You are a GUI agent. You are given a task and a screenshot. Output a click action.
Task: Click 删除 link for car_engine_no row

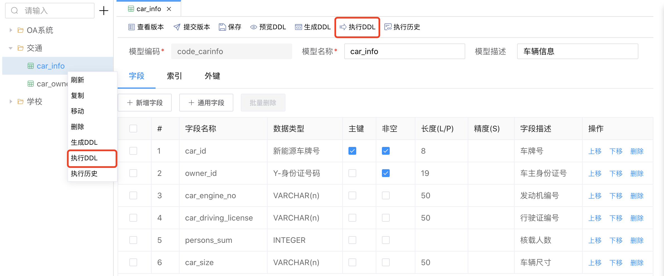click(637, 196)
